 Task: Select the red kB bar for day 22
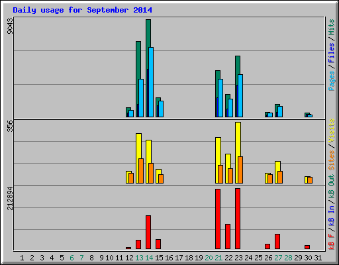pos(228,237)
